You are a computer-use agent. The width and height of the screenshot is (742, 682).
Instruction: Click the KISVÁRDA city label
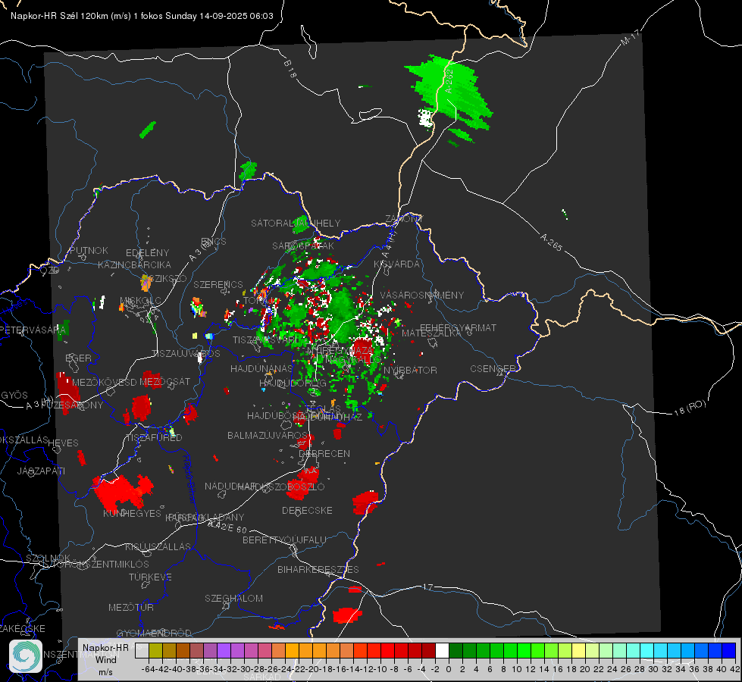pyautogui.click(x=396, y=264)
